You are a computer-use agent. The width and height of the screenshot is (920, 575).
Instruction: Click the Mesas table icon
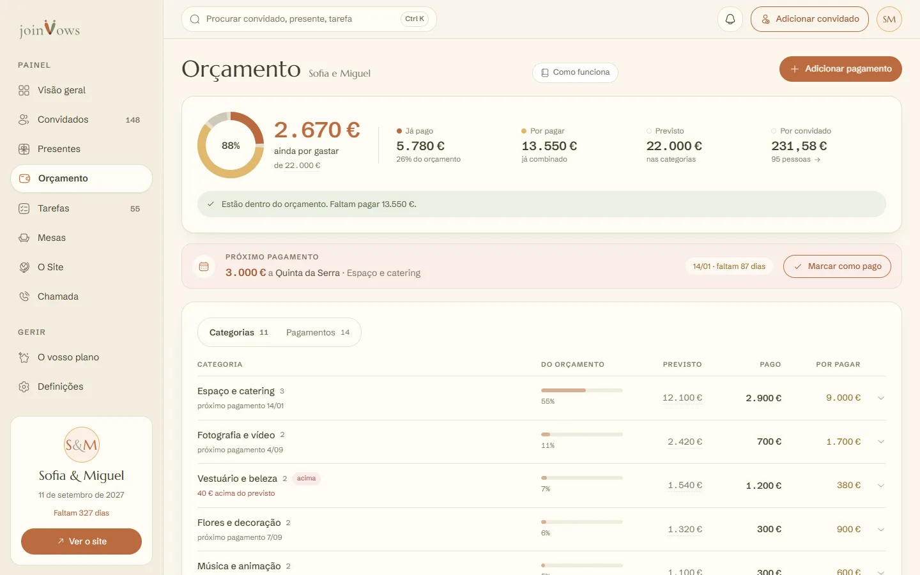coord(24,238)
